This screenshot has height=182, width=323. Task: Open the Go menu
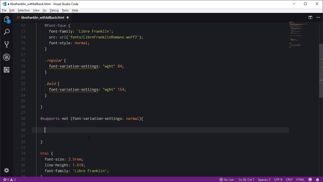pos(44,10)
